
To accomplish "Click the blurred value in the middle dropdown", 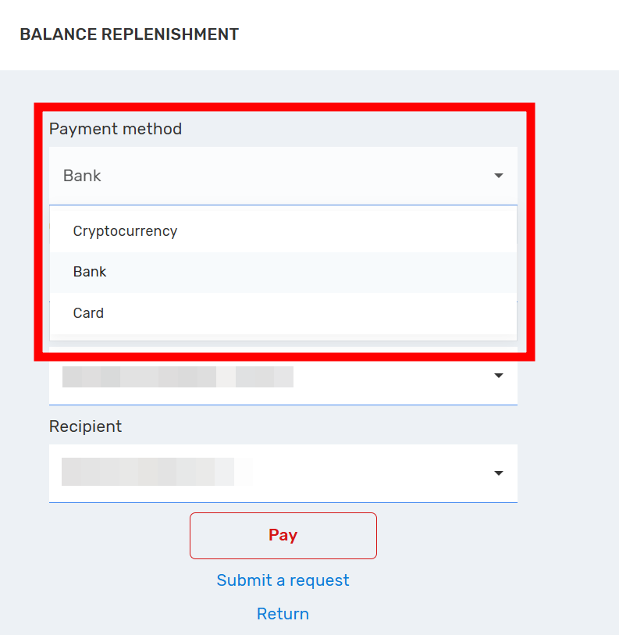I will click(x=177, y=376).
